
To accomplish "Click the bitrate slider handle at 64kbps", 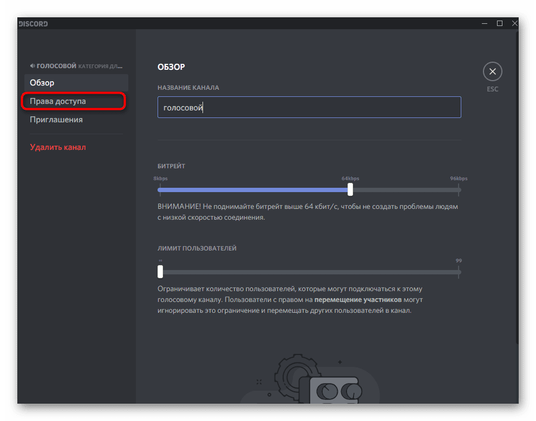I will click(x=350, y=189).
